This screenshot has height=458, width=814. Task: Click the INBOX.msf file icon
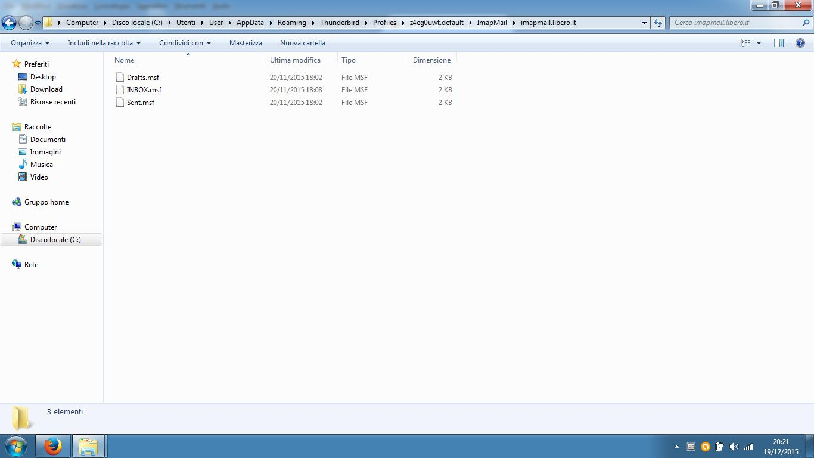point(120,89)
